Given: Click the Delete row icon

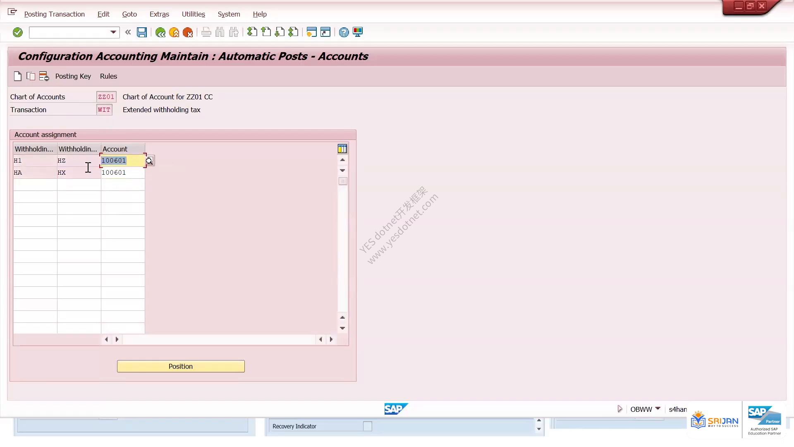Looking at the screenshot, I should (x=44, y=76).
